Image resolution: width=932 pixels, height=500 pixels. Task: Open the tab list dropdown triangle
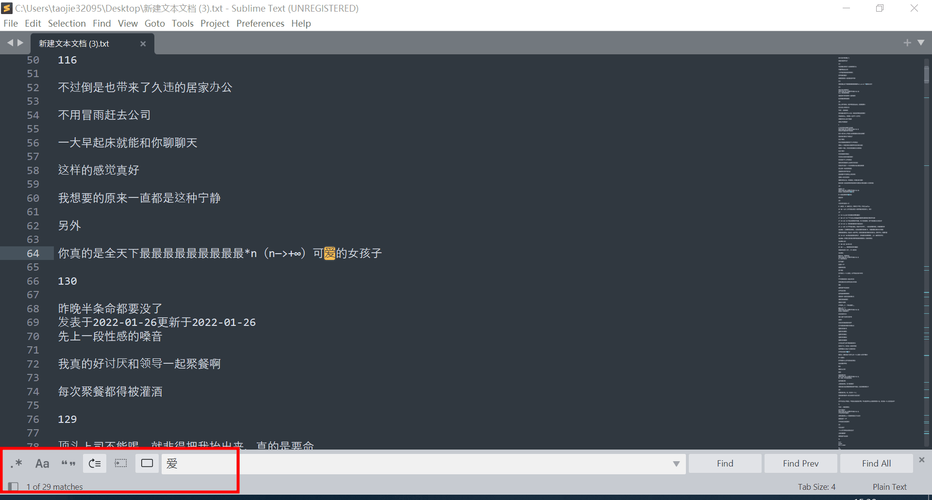(x=921, y=43)
